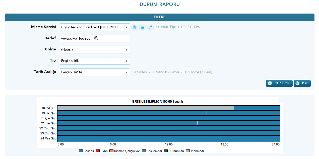This screenshot has width=319, height=159.
Task: Click the 18 Pzt Şub row label
Action: click(49, 108)
